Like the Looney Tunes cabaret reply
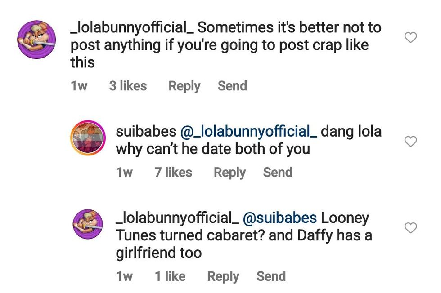This screenshot has height=293, width=441. tap(410, 228)
